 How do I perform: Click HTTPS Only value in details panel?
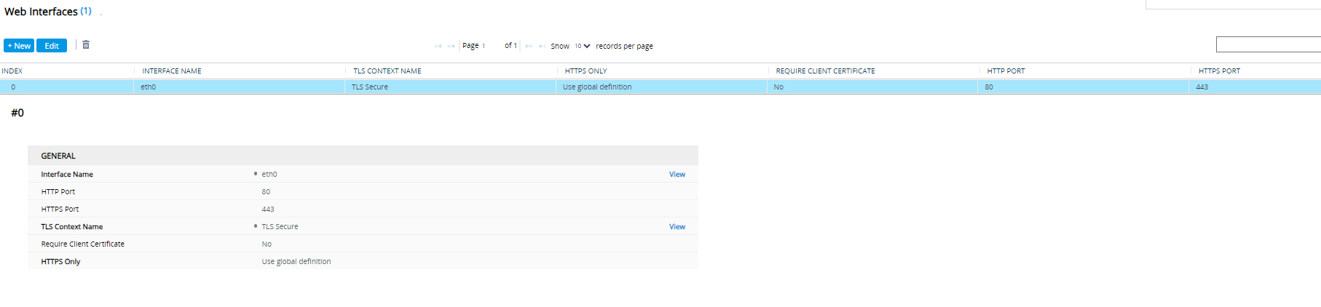pyautogui.click(x=296, y=262)
